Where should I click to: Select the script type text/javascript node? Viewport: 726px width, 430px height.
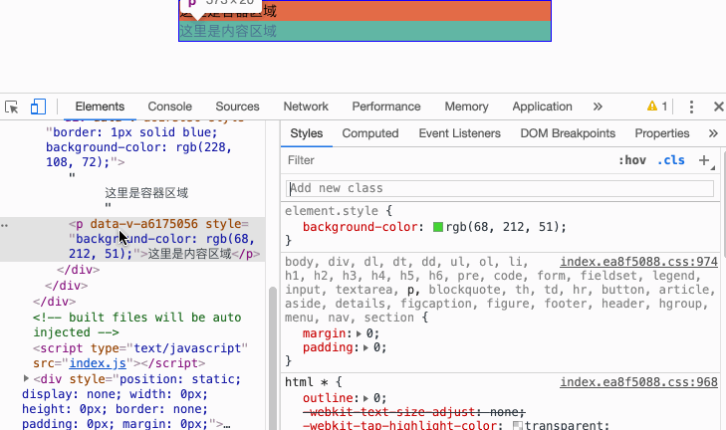click(x=140, y=355)
